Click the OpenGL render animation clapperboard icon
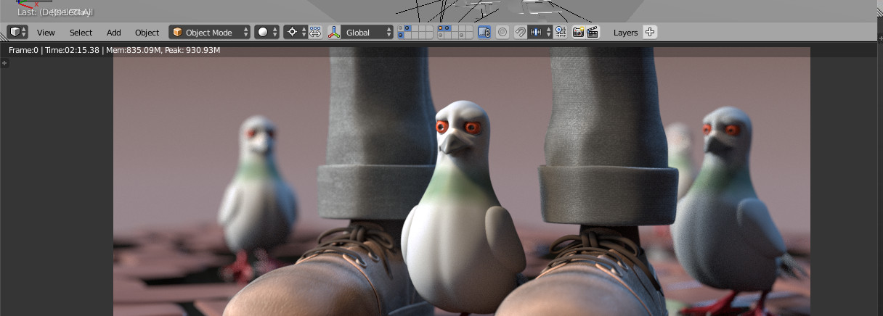The height and width of the screenshot is (316, 883). pos(593,33)
